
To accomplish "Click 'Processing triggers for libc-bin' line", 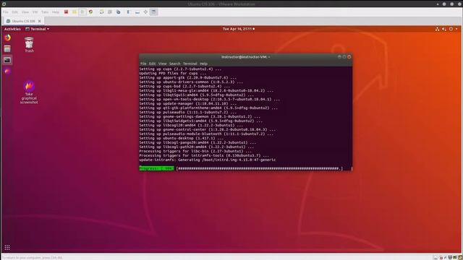I will click(x=195, y=151).
